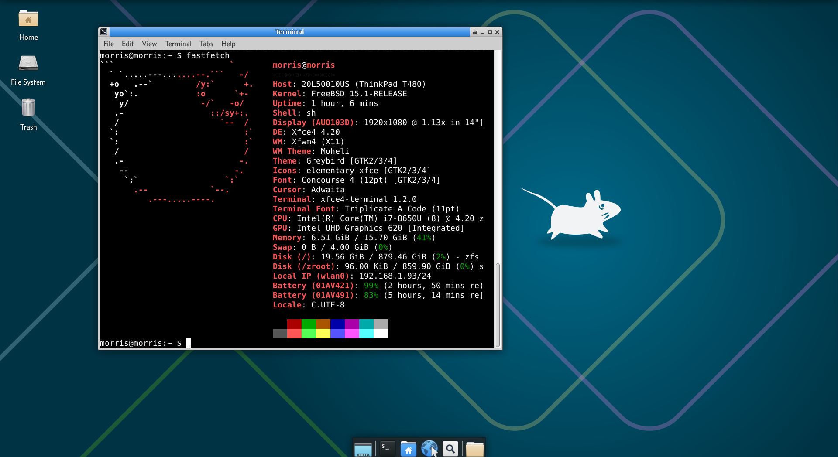Click the 'Host: 20L50010US (ThinkPad T480)' line
This screenshot has width=838, height=457.
pos(349,84)
